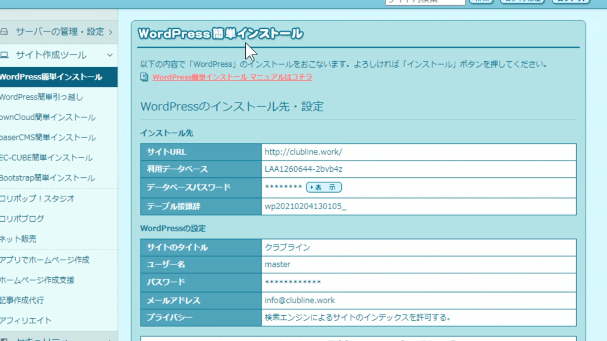The width and height of the screenshot is (607, 341).
Task: Select table prefix wp20210204130105_
Action: (x=306, y=206)
